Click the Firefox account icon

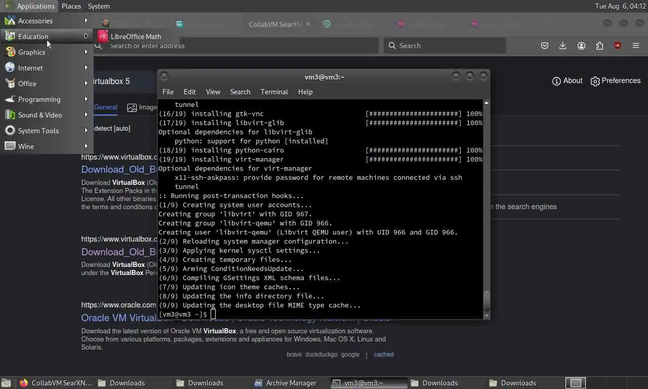pyautogui.click(x=581, y=46)
